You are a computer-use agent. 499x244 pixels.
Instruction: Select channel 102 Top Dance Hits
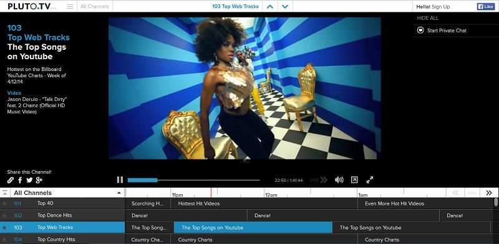(x=62, y=215)
